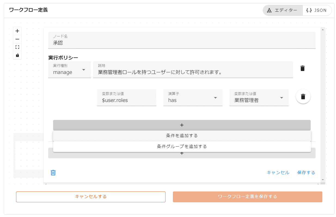
Task: Click the blue trash icon to delete node
Action: (53, 173)
